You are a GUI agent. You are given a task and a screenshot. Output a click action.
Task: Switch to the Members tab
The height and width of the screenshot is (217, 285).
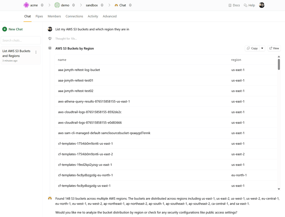tap(54, 16)
